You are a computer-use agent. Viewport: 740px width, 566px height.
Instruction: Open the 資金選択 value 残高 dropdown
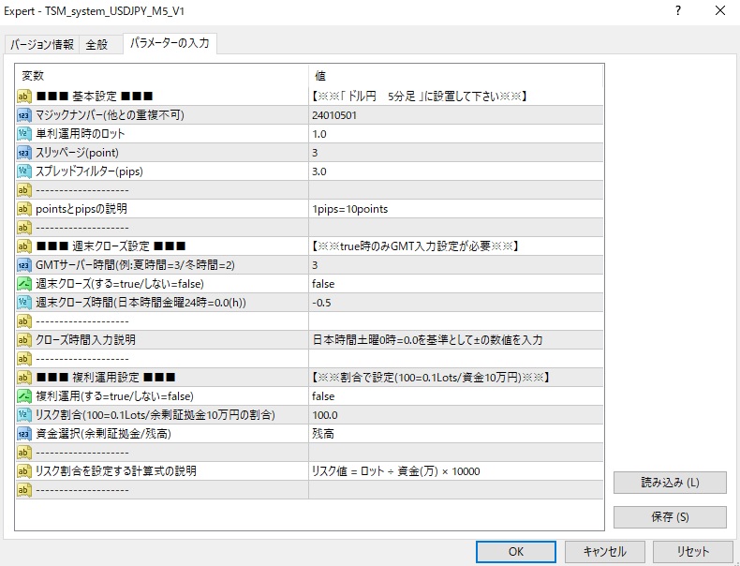456,434
